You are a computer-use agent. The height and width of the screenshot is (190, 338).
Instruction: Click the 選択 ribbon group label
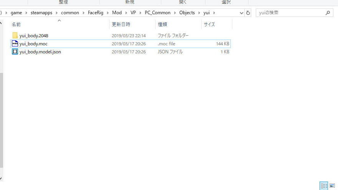(226, 2)
